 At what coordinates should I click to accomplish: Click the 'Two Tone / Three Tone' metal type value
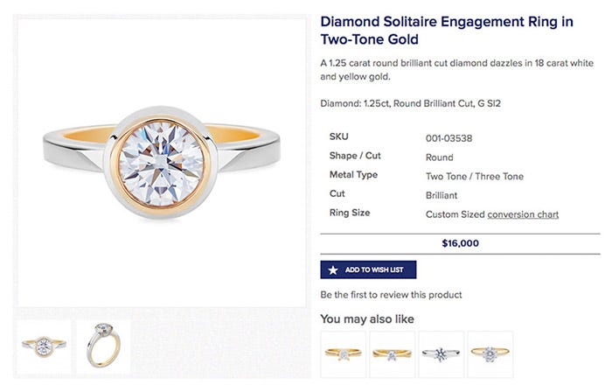(474, 176)
